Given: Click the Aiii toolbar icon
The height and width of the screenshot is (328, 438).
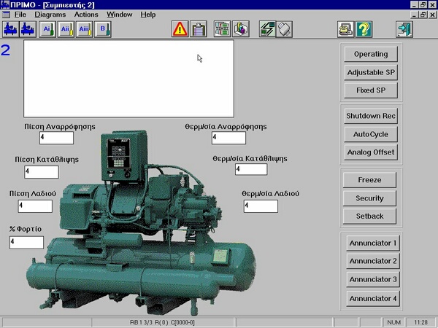Looking at the screenshot, I should click(x=84, y=29).
